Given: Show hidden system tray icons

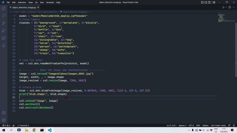Looking at the screenshot, I should (x=189, y=130).
